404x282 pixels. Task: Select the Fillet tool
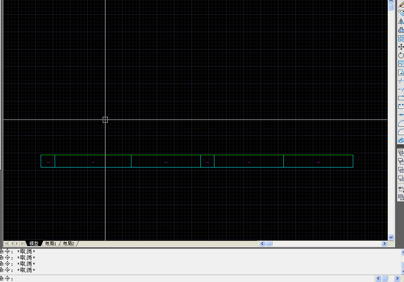pyautogui.click(x=401, y=132)
